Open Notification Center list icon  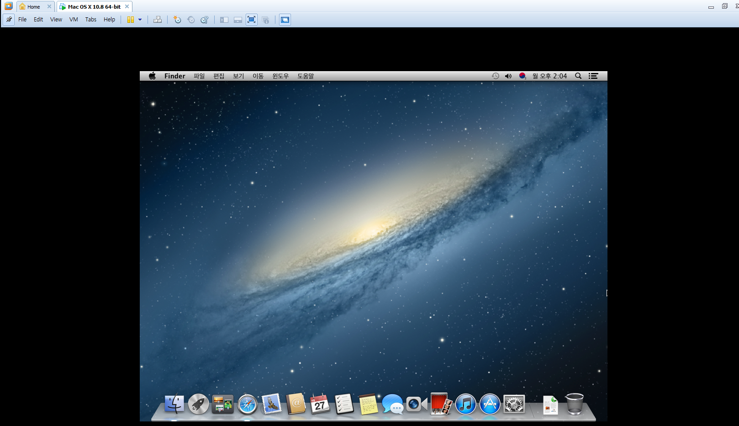click(x=593, y=76)
